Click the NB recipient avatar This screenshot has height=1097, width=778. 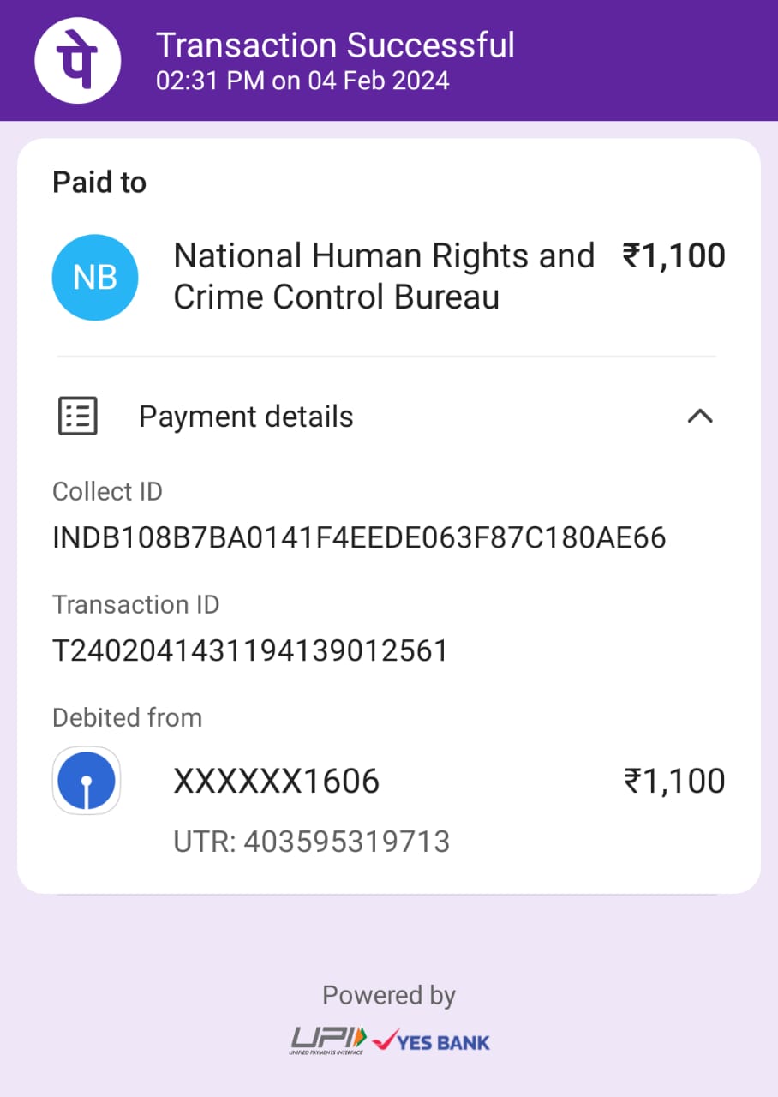(94, 278)
